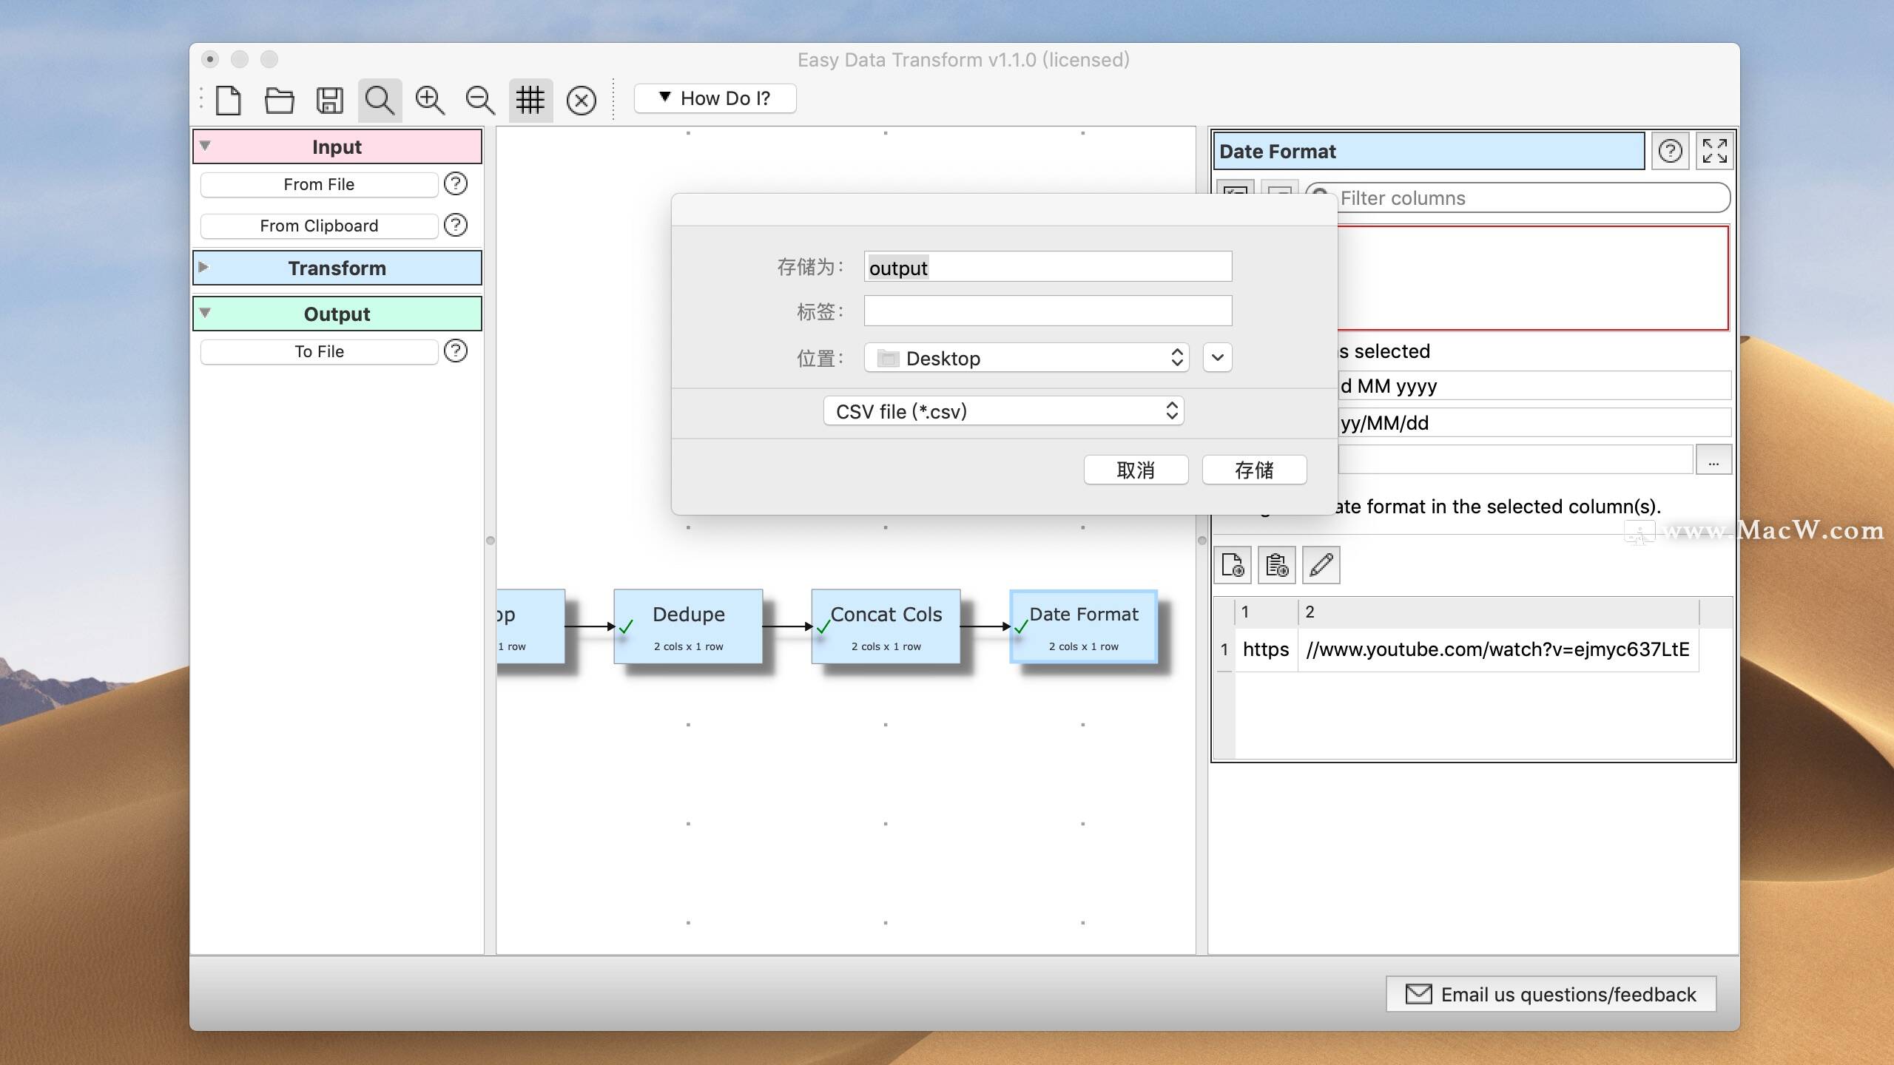
Task: Open the CSV file (*.csv) format dropdown
Action: [1003, 411]
